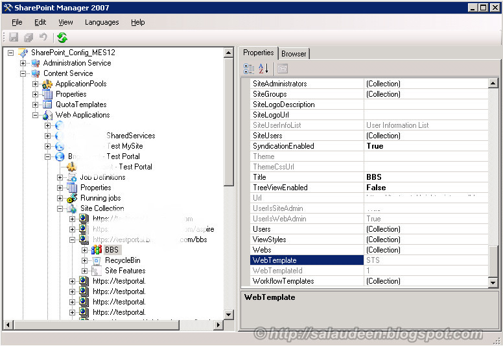The image size is (503, 346).
Task: Select the Test Portal web application label
Action: [x=104, y=156]
